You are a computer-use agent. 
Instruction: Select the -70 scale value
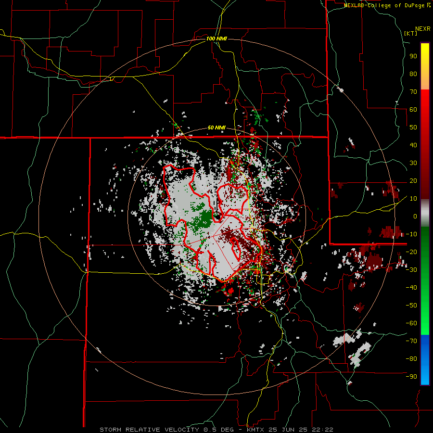click(411, 341)
